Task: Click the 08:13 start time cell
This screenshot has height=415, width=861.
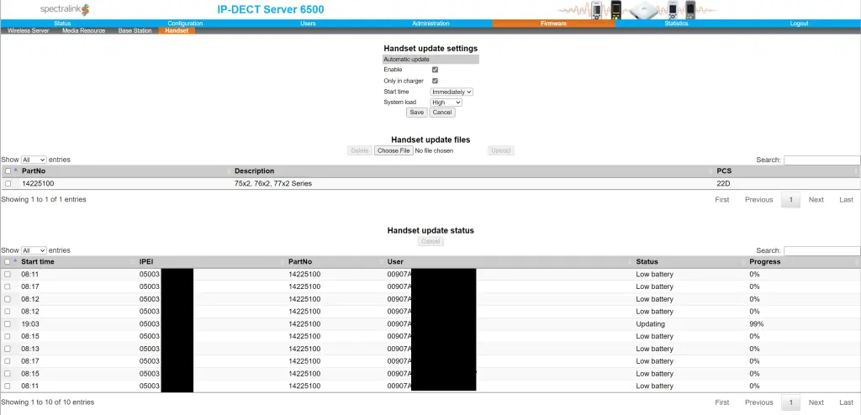Action: pos(29,349)
